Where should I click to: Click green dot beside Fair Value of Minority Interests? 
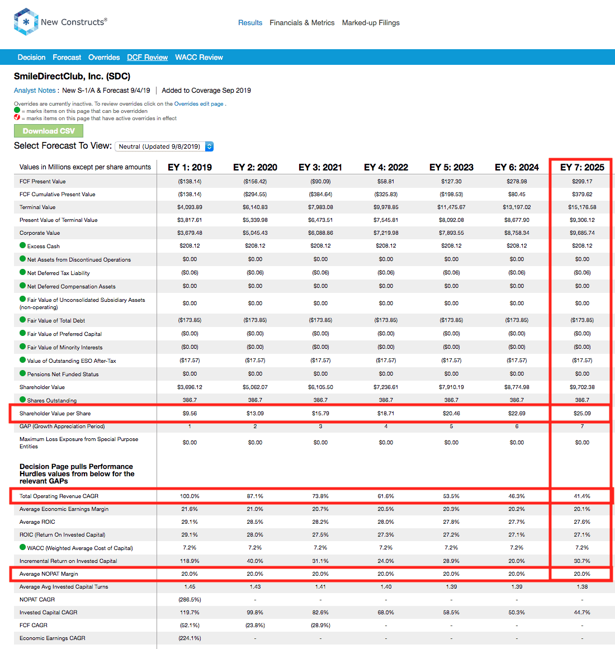[x=23, y=347]
